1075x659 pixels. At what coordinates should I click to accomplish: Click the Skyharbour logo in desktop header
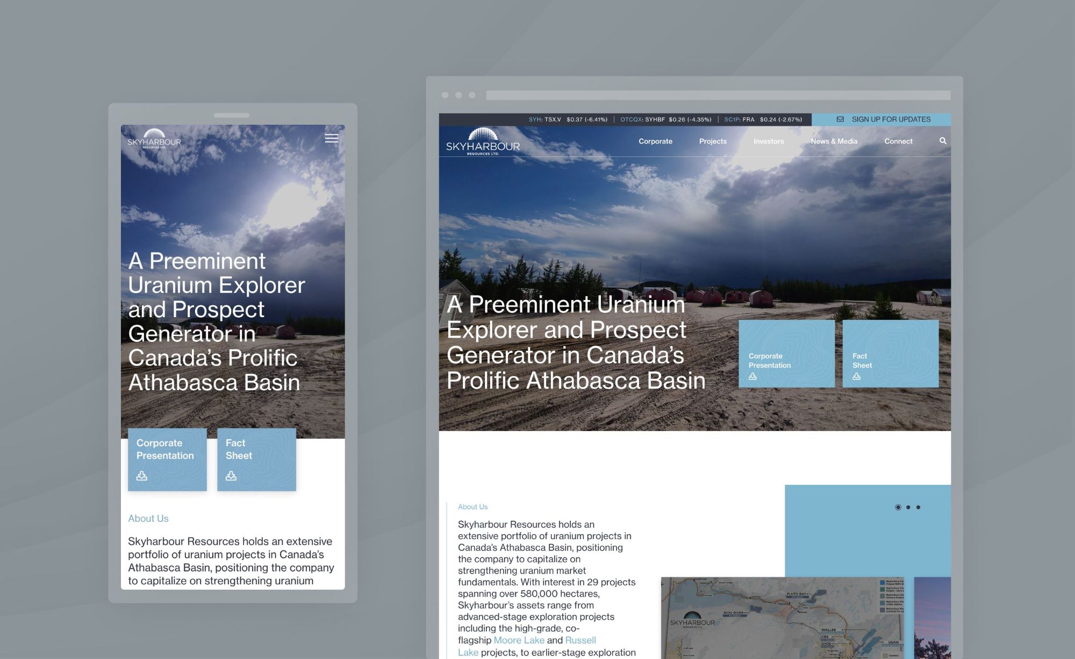(x=483, y=142)
